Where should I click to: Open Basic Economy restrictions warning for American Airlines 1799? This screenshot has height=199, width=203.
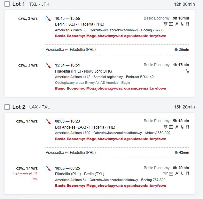(x=111, y=139)
